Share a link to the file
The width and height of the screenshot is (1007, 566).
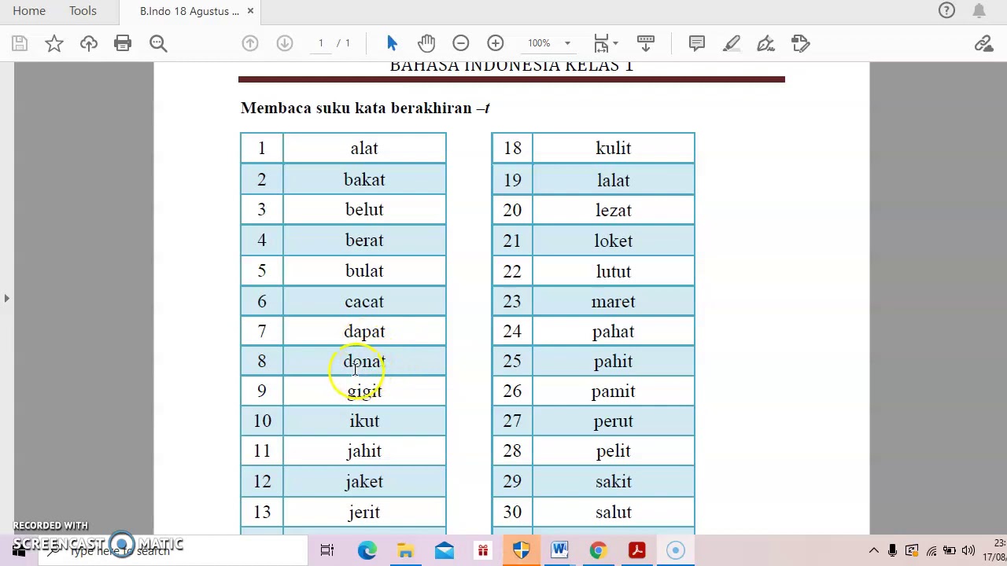pos(983,43)
